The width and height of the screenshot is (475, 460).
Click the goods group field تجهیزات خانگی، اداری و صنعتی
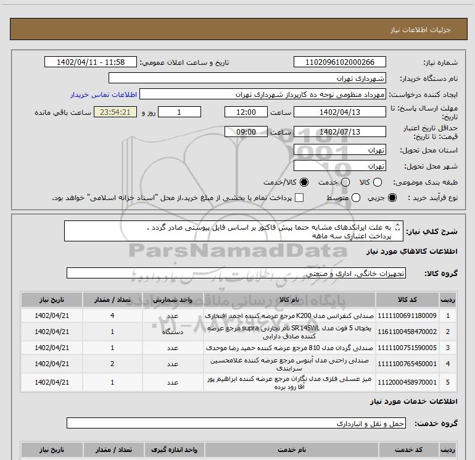coord(236,273)
